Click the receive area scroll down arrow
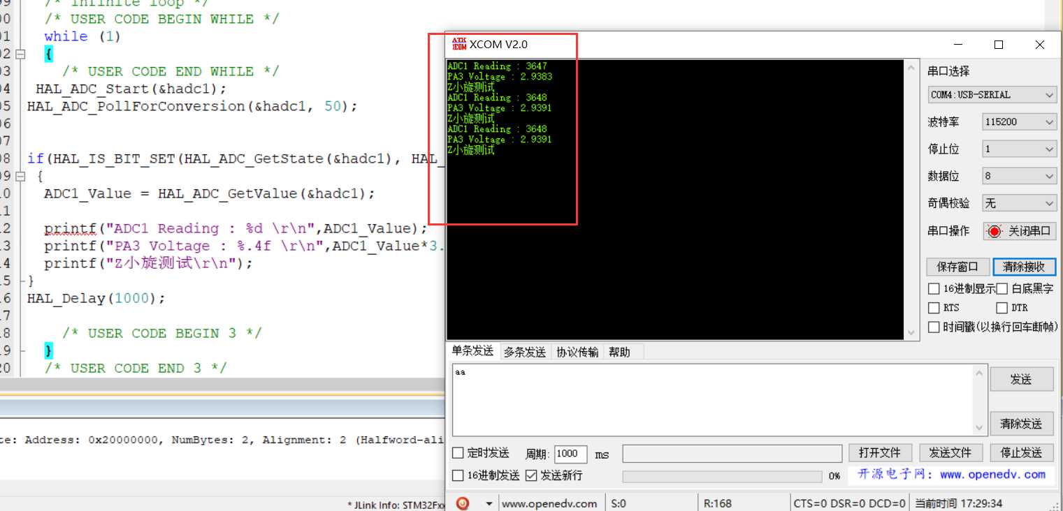The width and height of the screenshot is (1063, 511). pos(911,332)
